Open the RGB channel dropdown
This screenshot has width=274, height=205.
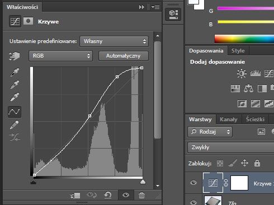click(x=61, y=56)
